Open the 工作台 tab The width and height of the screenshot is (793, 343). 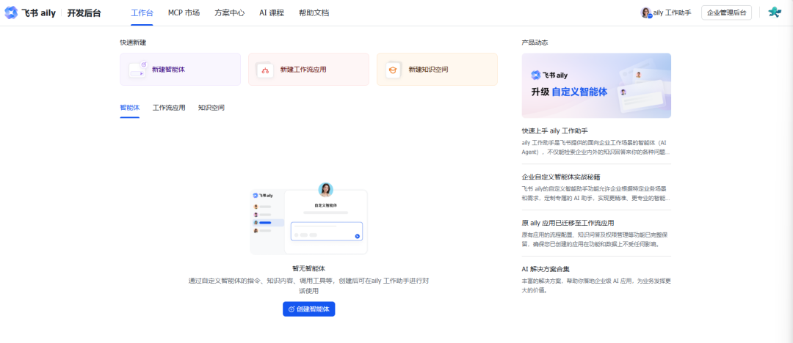pyautogui.click(x=142, y=13)
